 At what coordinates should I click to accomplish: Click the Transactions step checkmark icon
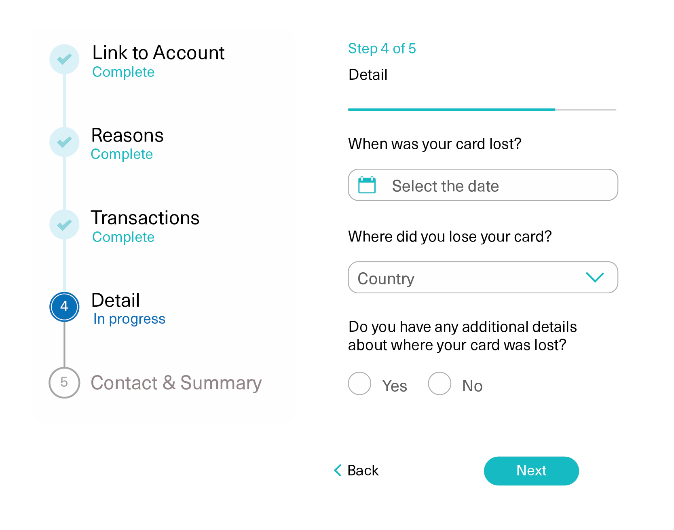pos(64,225)
